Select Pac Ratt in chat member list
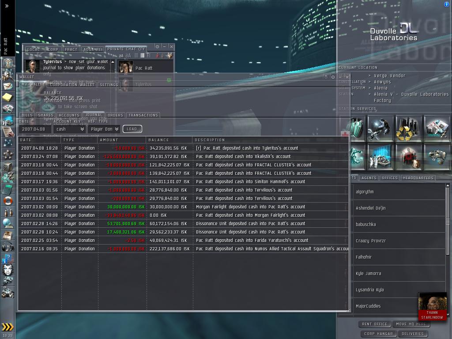The height and width of the screenshot is (339, 452). (146, 68)
